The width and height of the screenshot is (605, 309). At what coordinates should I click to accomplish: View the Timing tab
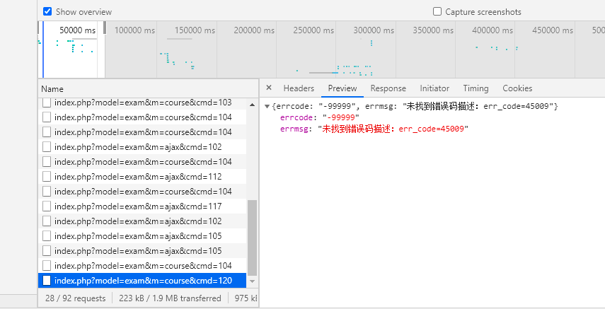[476, 88]
